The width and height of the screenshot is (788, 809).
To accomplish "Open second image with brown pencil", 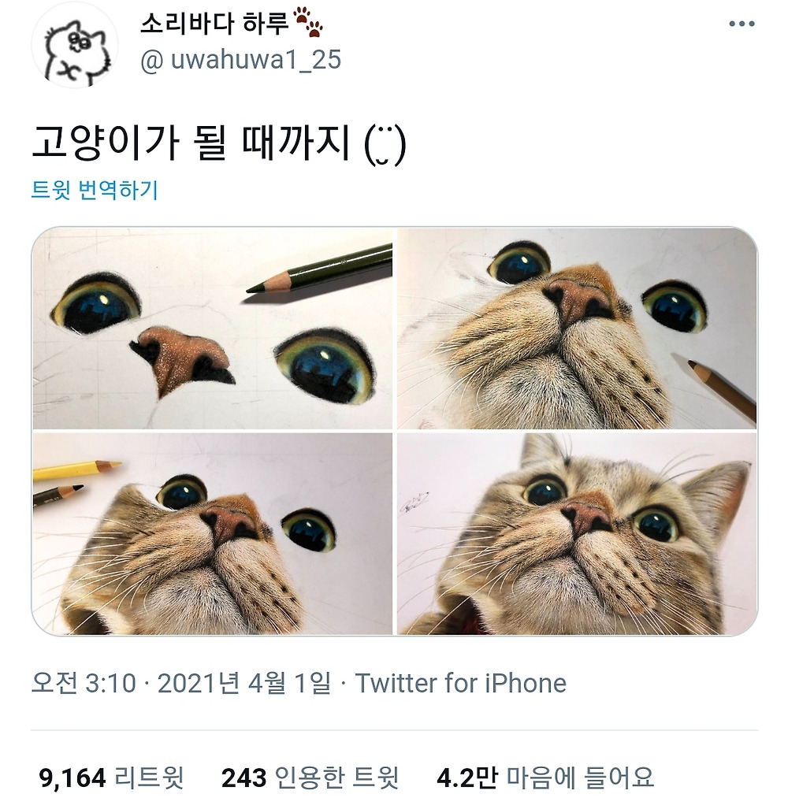I will (x=577, y=328).
